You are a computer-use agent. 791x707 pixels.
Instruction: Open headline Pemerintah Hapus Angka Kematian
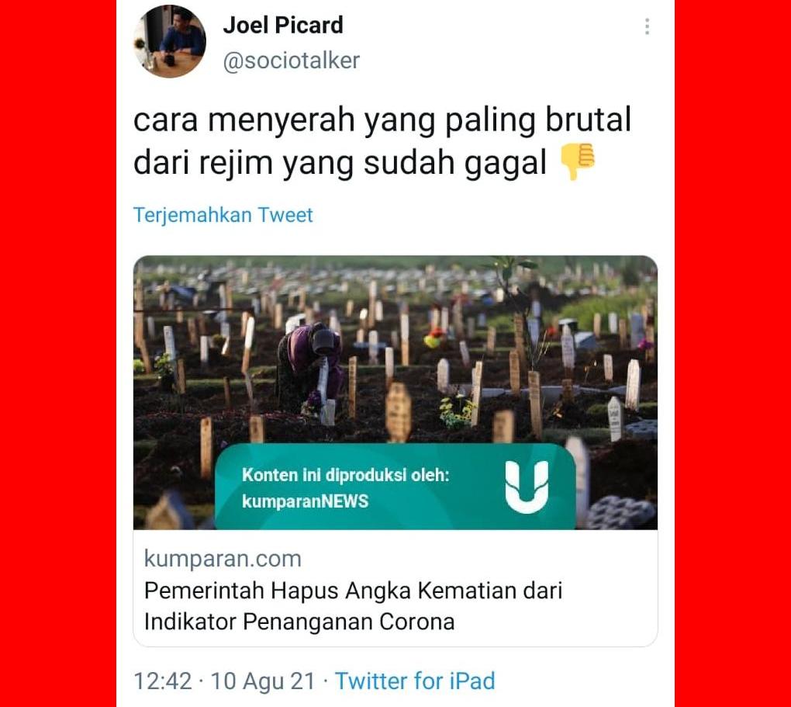pos(353,591)
